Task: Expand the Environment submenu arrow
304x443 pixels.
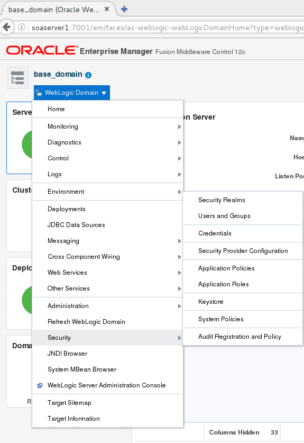Action: [179, 192]
